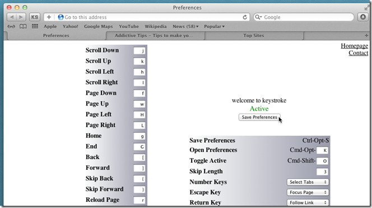372x208 pixels.
Task: Click the Scroll Left key field
Action: click(139, 72)
